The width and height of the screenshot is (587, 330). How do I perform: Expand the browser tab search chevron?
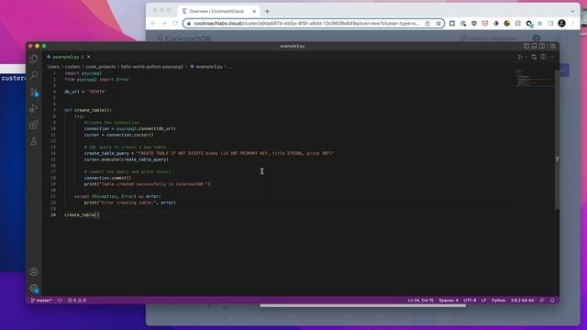click(x=572, y=11)
